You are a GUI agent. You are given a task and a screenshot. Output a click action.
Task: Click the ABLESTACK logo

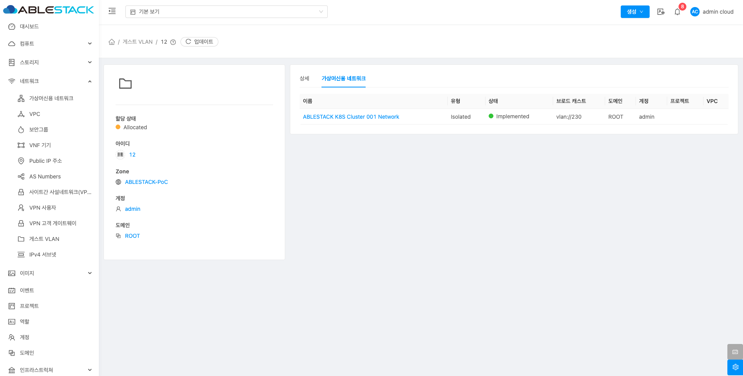click(49, 10)
